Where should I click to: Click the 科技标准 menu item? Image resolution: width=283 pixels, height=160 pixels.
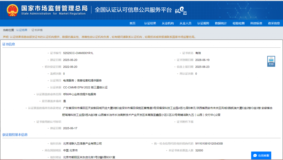(x=256, y=23)
